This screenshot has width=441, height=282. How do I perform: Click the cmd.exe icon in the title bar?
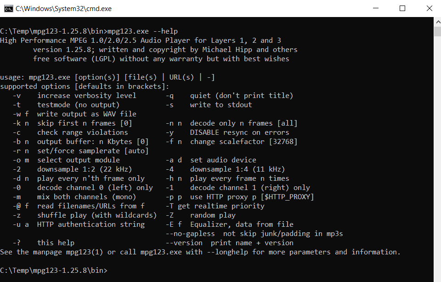(8, 8)
